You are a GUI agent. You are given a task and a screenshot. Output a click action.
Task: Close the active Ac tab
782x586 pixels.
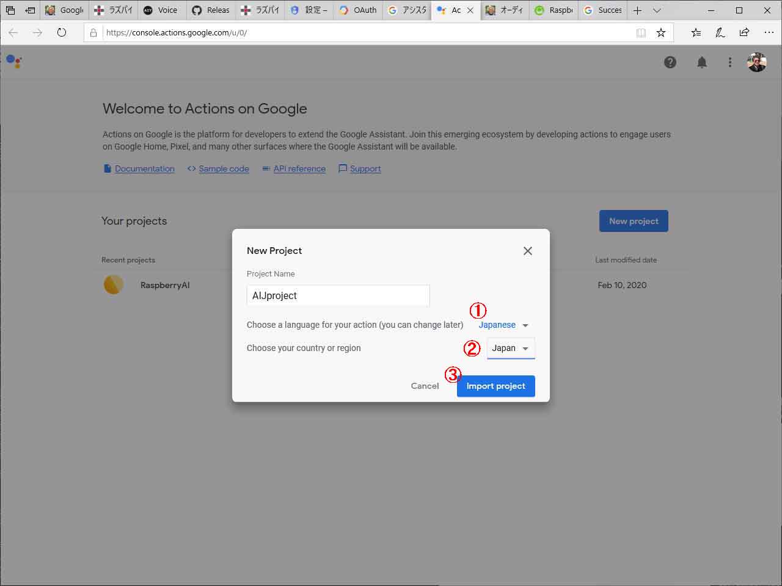click(470, 10)
